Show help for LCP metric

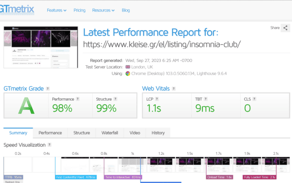157,99
